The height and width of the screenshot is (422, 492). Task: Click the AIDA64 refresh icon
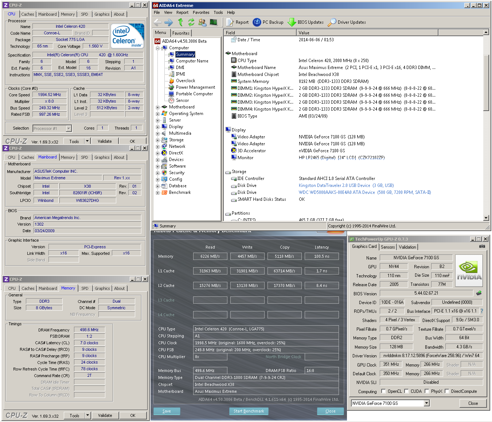191,22
